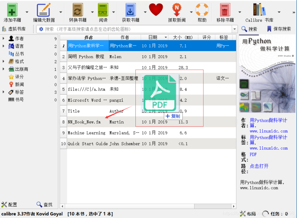Expand the Publisher (出版商) tree node
Screen dimensions: 297x218
coord(4,69)
